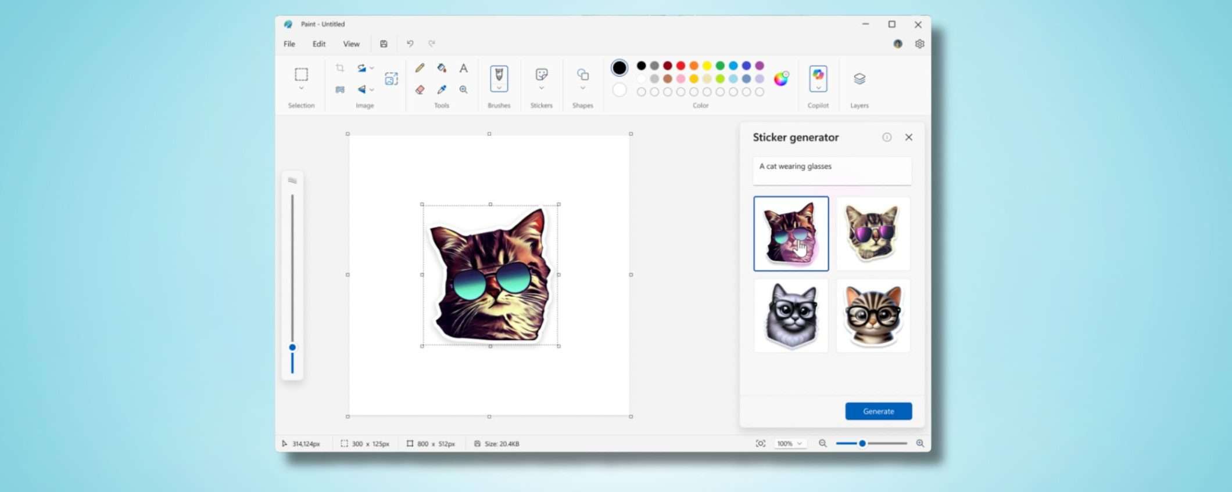Select the Eraser tool

click(420, 89)
